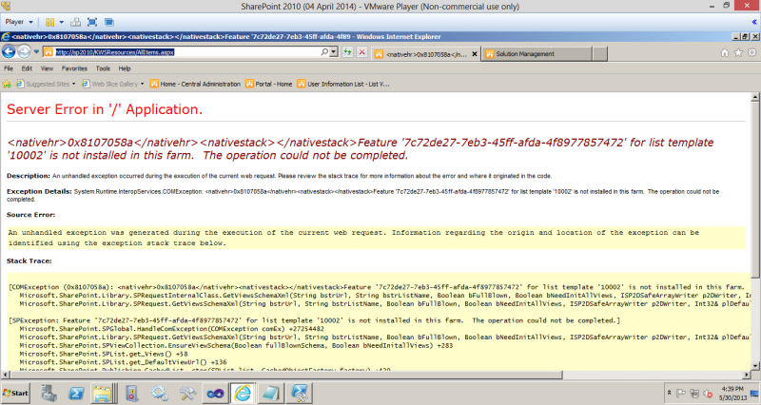
Task: Click the search magnifier in address bar
Action: point(324,52)
